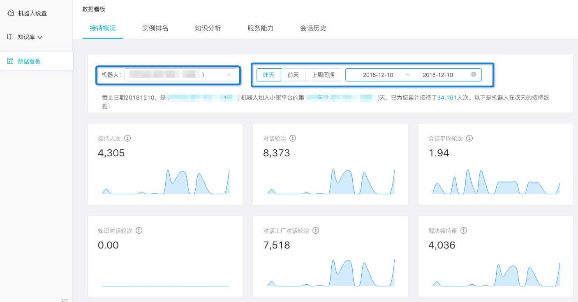Select the 前天 date option

click(293, 75)
